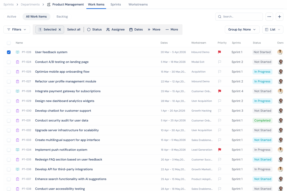The width and height of the screenshot is (287, 191).
Task: Check the PT-036 row checkbox
Action: point(9,169)
